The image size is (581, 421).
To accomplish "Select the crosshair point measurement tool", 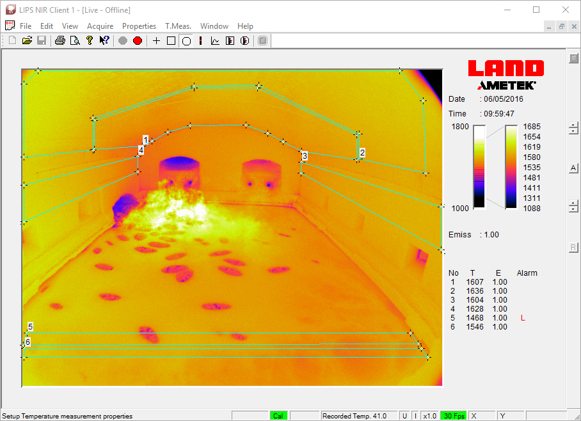I will [156, 40].
